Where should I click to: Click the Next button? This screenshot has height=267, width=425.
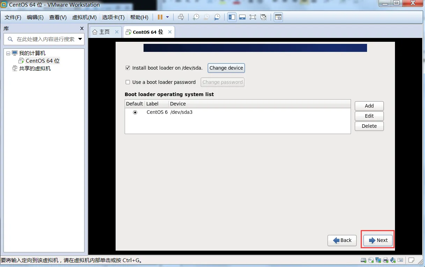(x=378, y=240)
